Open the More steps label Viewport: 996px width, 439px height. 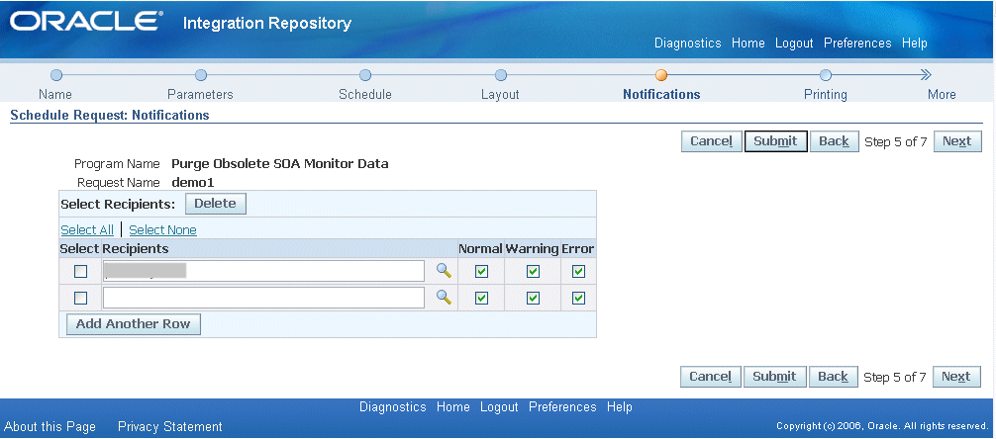pyautogui.click(x=942, y=95)
